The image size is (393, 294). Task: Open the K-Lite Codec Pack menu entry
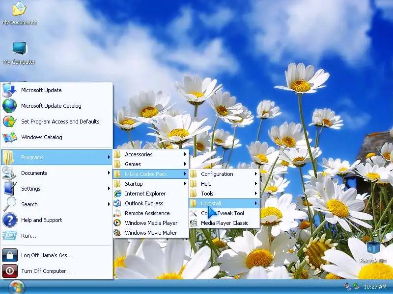point(151,174)
